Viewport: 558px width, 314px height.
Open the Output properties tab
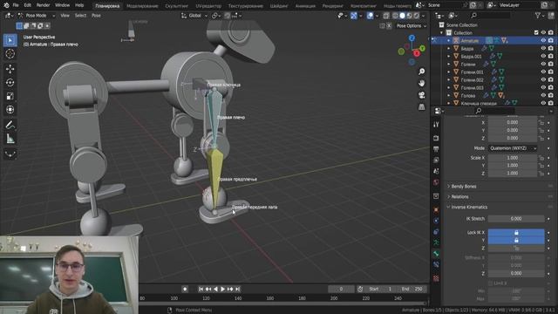436,149
